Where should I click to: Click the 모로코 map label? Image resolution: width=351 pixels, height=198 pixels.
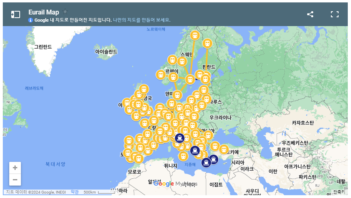click(134, 172)
